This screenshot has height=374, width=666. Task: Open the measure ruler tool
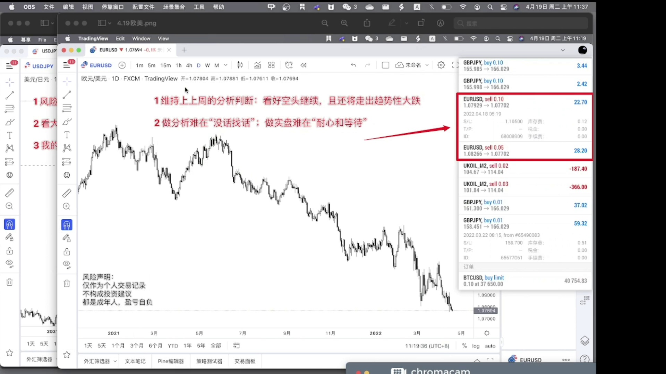[67, 193]
